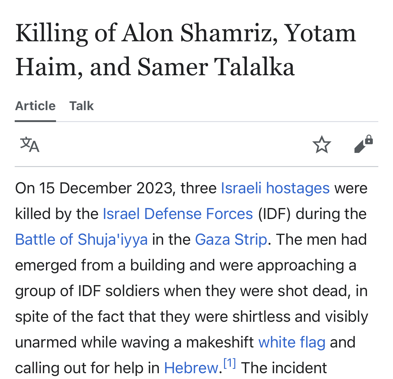The height and width of the screenshot is (379, 393).
Task: Go to "Battle of Shuja'iyya" article
Action: (x=81, y=239)
